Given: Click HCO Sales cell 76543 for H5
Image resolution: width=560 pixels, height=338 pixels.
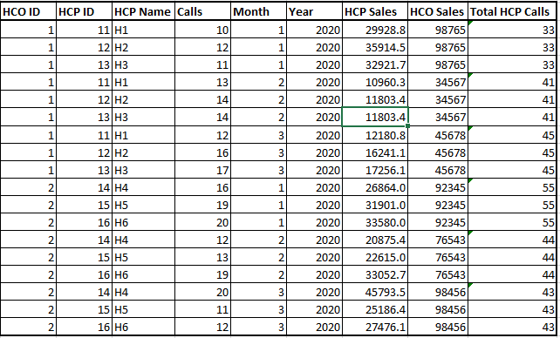Looking at the screenshot, I should point(438,258).
